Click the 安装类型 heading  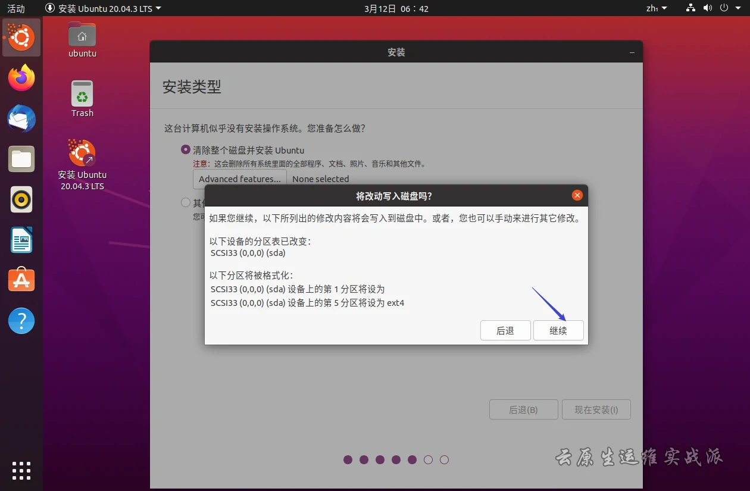[192, 86]
